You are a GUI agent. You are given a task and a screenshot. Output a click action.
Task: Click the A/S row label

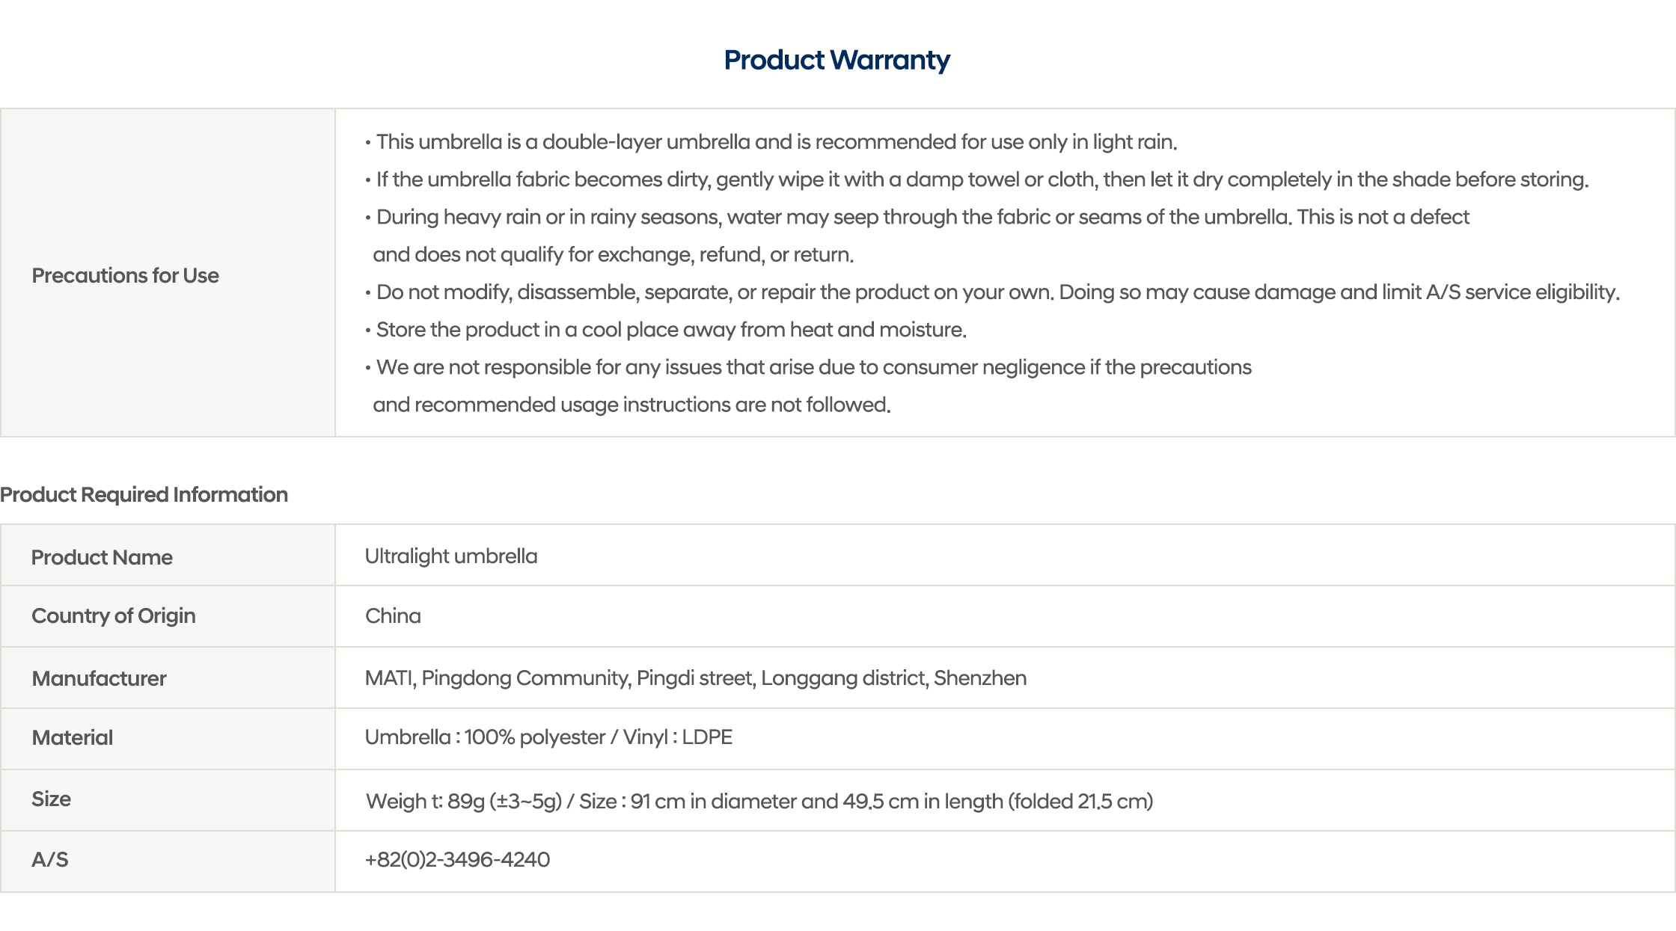pyautogui.click(x=50, y=859)
